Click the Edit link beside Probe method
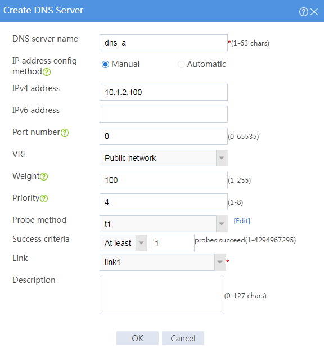 [x=242, y=221]
